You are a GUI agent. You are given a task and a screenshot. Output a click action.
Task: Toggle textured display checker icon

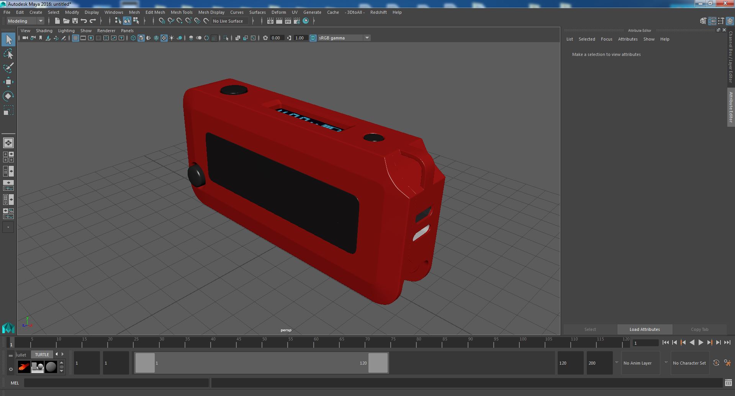pos(164,38)
